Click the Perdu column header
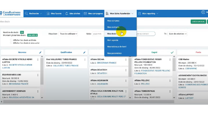 [198, 52]
